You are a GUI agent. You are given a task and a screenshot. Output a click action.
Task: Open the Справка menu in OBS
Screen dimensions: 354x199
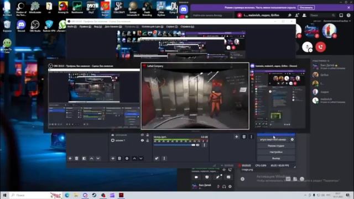point(187,27)
